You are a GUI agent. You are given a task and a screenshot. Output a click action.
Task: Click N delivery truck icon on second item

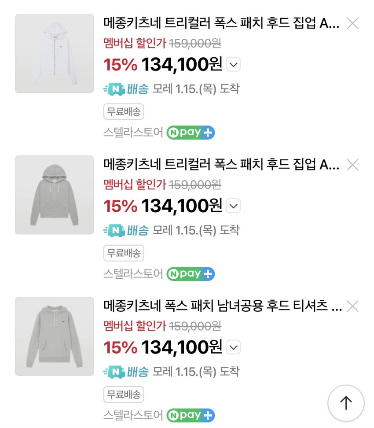point(114,230)
